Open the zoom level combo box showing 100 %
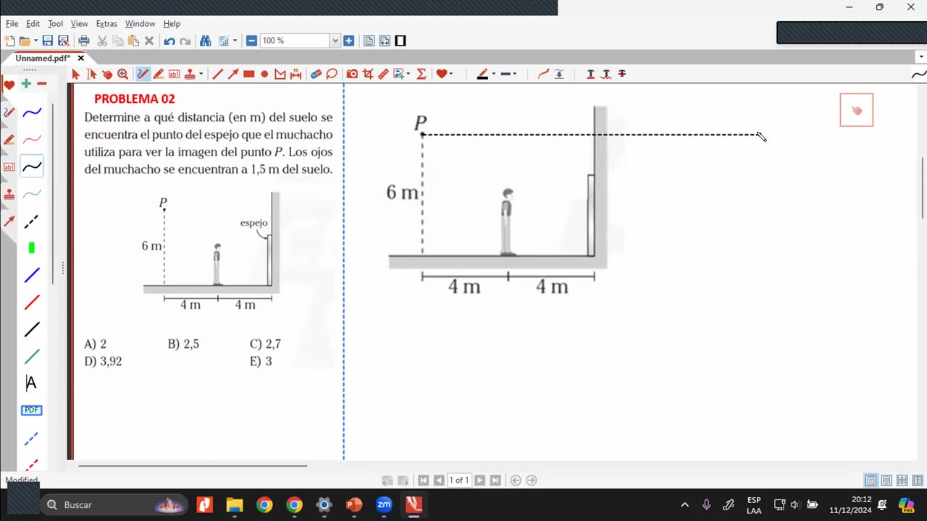This screenshot has width=927, height=521. pyautogui.click(x=300, y=41)
